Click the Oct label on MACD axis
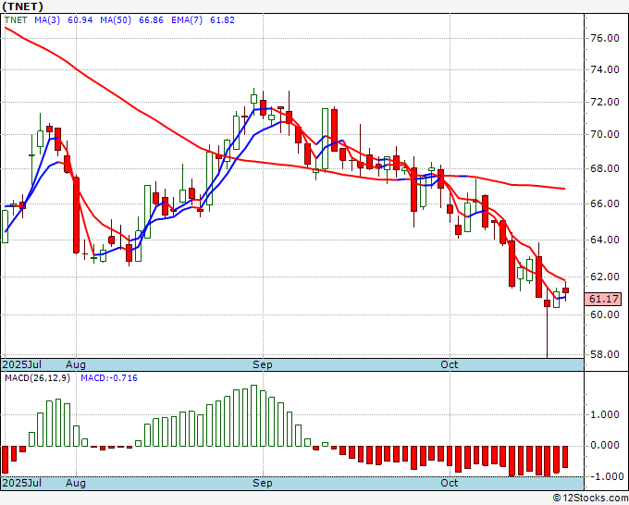629x505 pixels. click(x=449, y=483)
